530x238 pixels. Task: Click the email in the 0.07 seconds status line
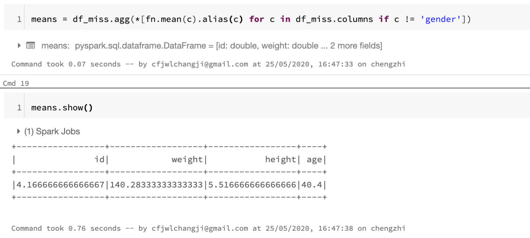pyautogui.click(x=200, y=64)
